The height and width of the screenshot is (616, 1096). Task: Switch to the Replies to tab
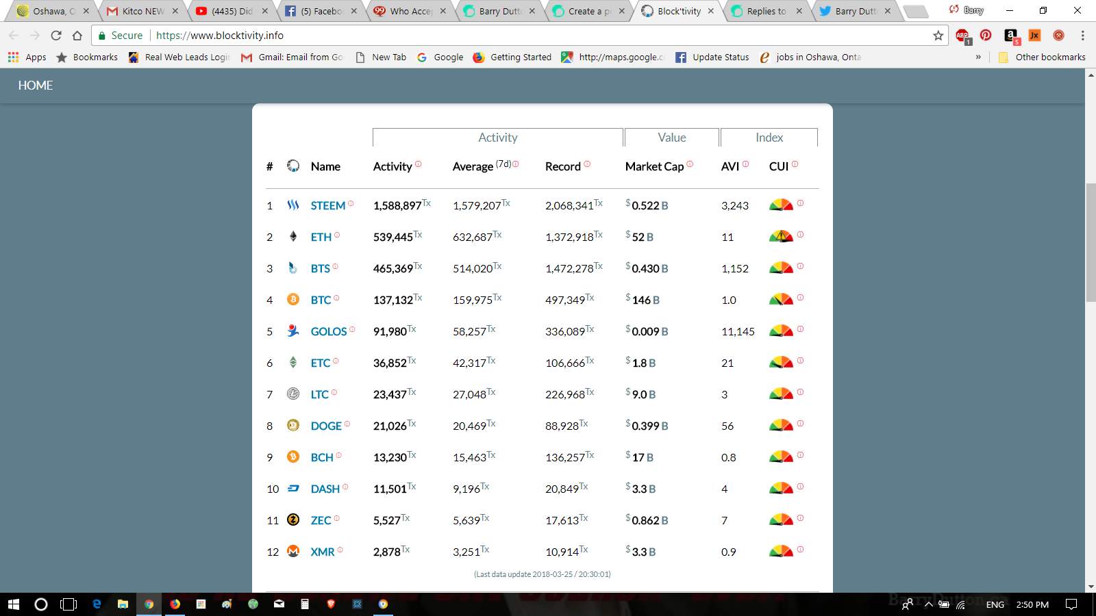(767, 11)
